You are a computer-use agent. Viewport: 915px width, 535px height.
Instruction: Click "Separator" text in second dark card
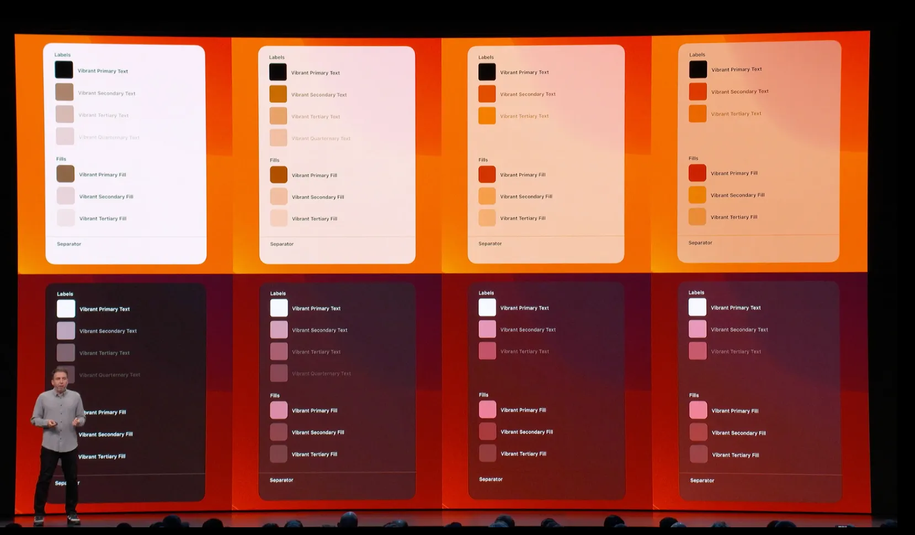click(x=281, y=480)
